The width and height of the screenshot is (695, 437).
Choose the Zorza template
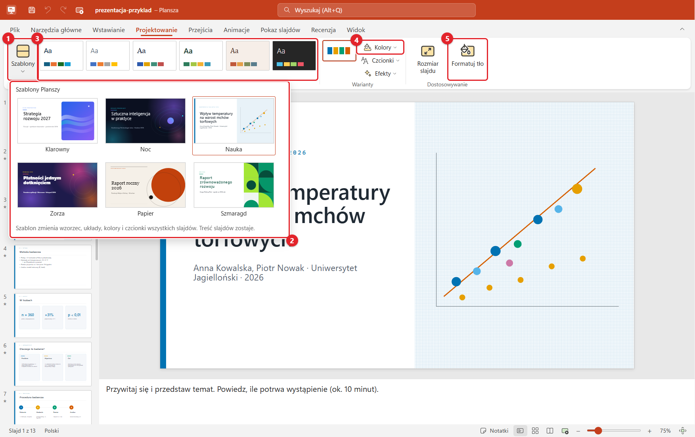[x=57, y=190]
